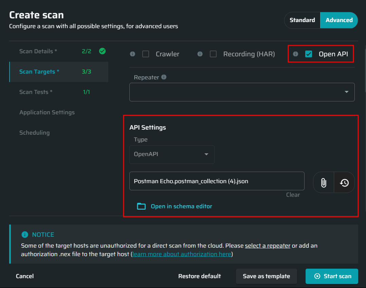Click the info icon next to Repeater label
This screenshot has height=288, width=366.
click(164, 77)
